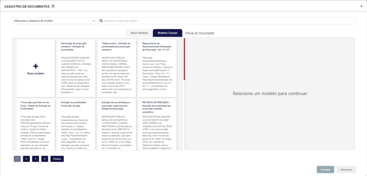Go to page 4 of templates
The width and height of the screenshot is (367, 176).
(x=44, y=159)
